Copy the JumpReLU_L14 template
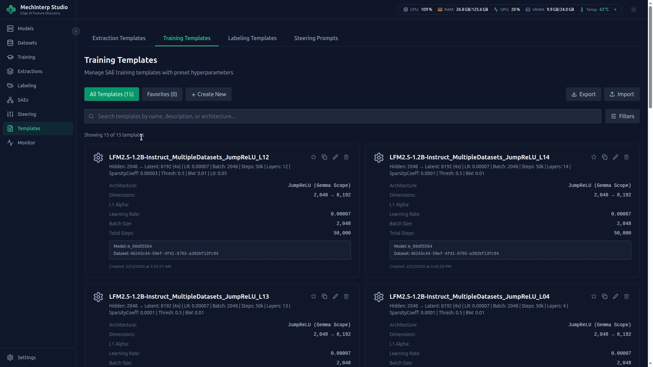653x367 pixels. (604, 157)
